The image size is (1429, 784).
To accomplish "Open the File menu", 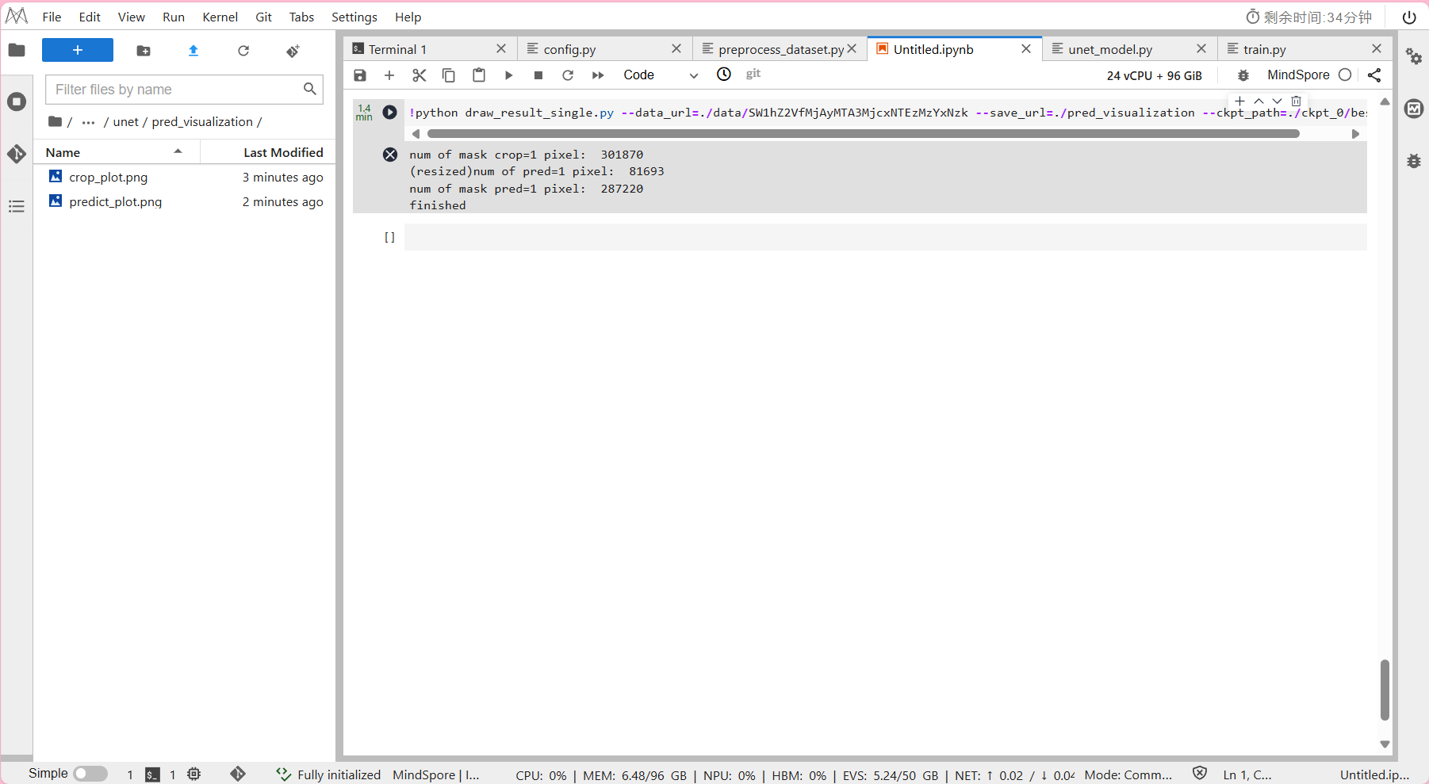I will (x=52, y=17).
